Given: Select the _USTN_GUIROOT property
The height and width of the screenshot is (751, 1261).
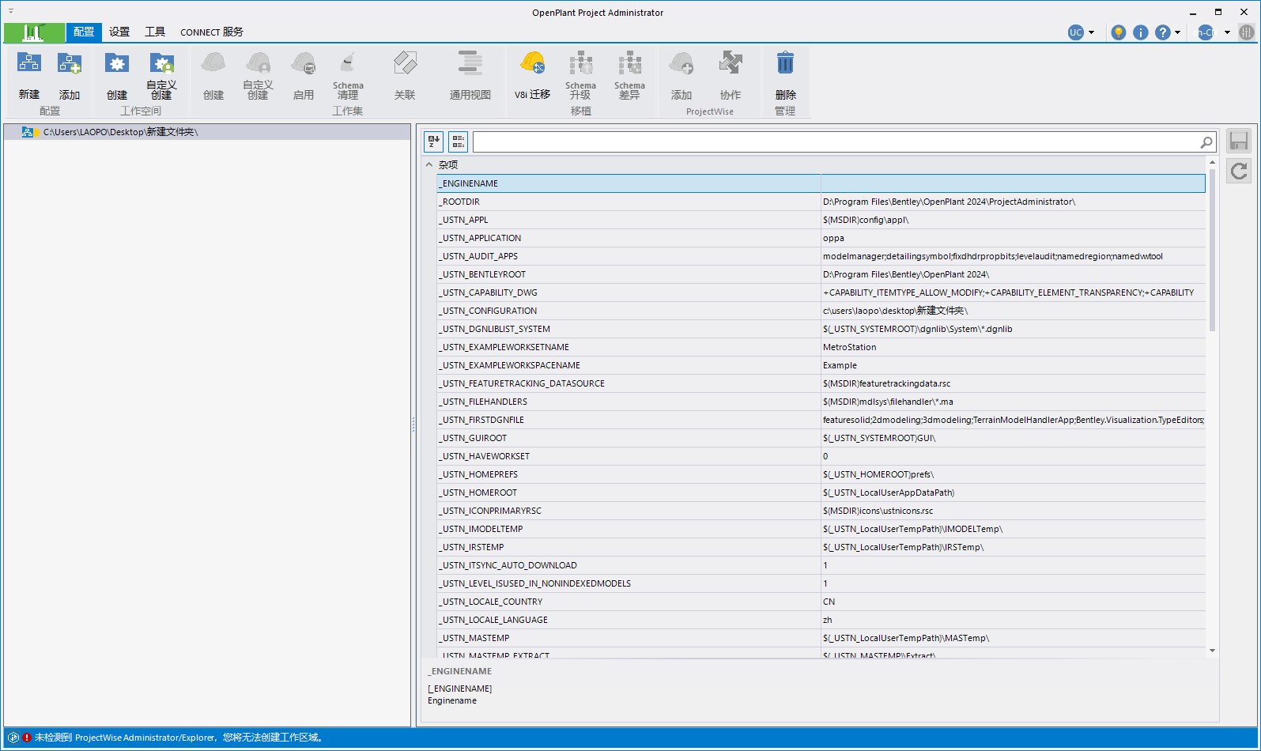Looking at the screenshot, I should [x=821, y=438].
